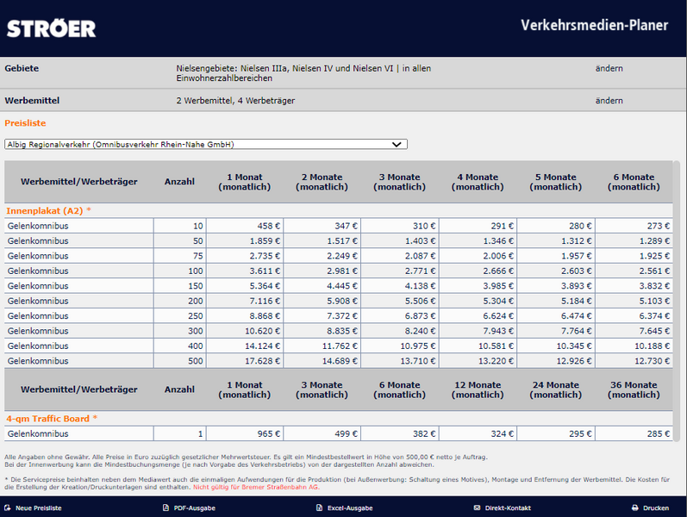687x517 pixels.
Task: Click the 1.859 € price cell
Action: coord(245,241)
